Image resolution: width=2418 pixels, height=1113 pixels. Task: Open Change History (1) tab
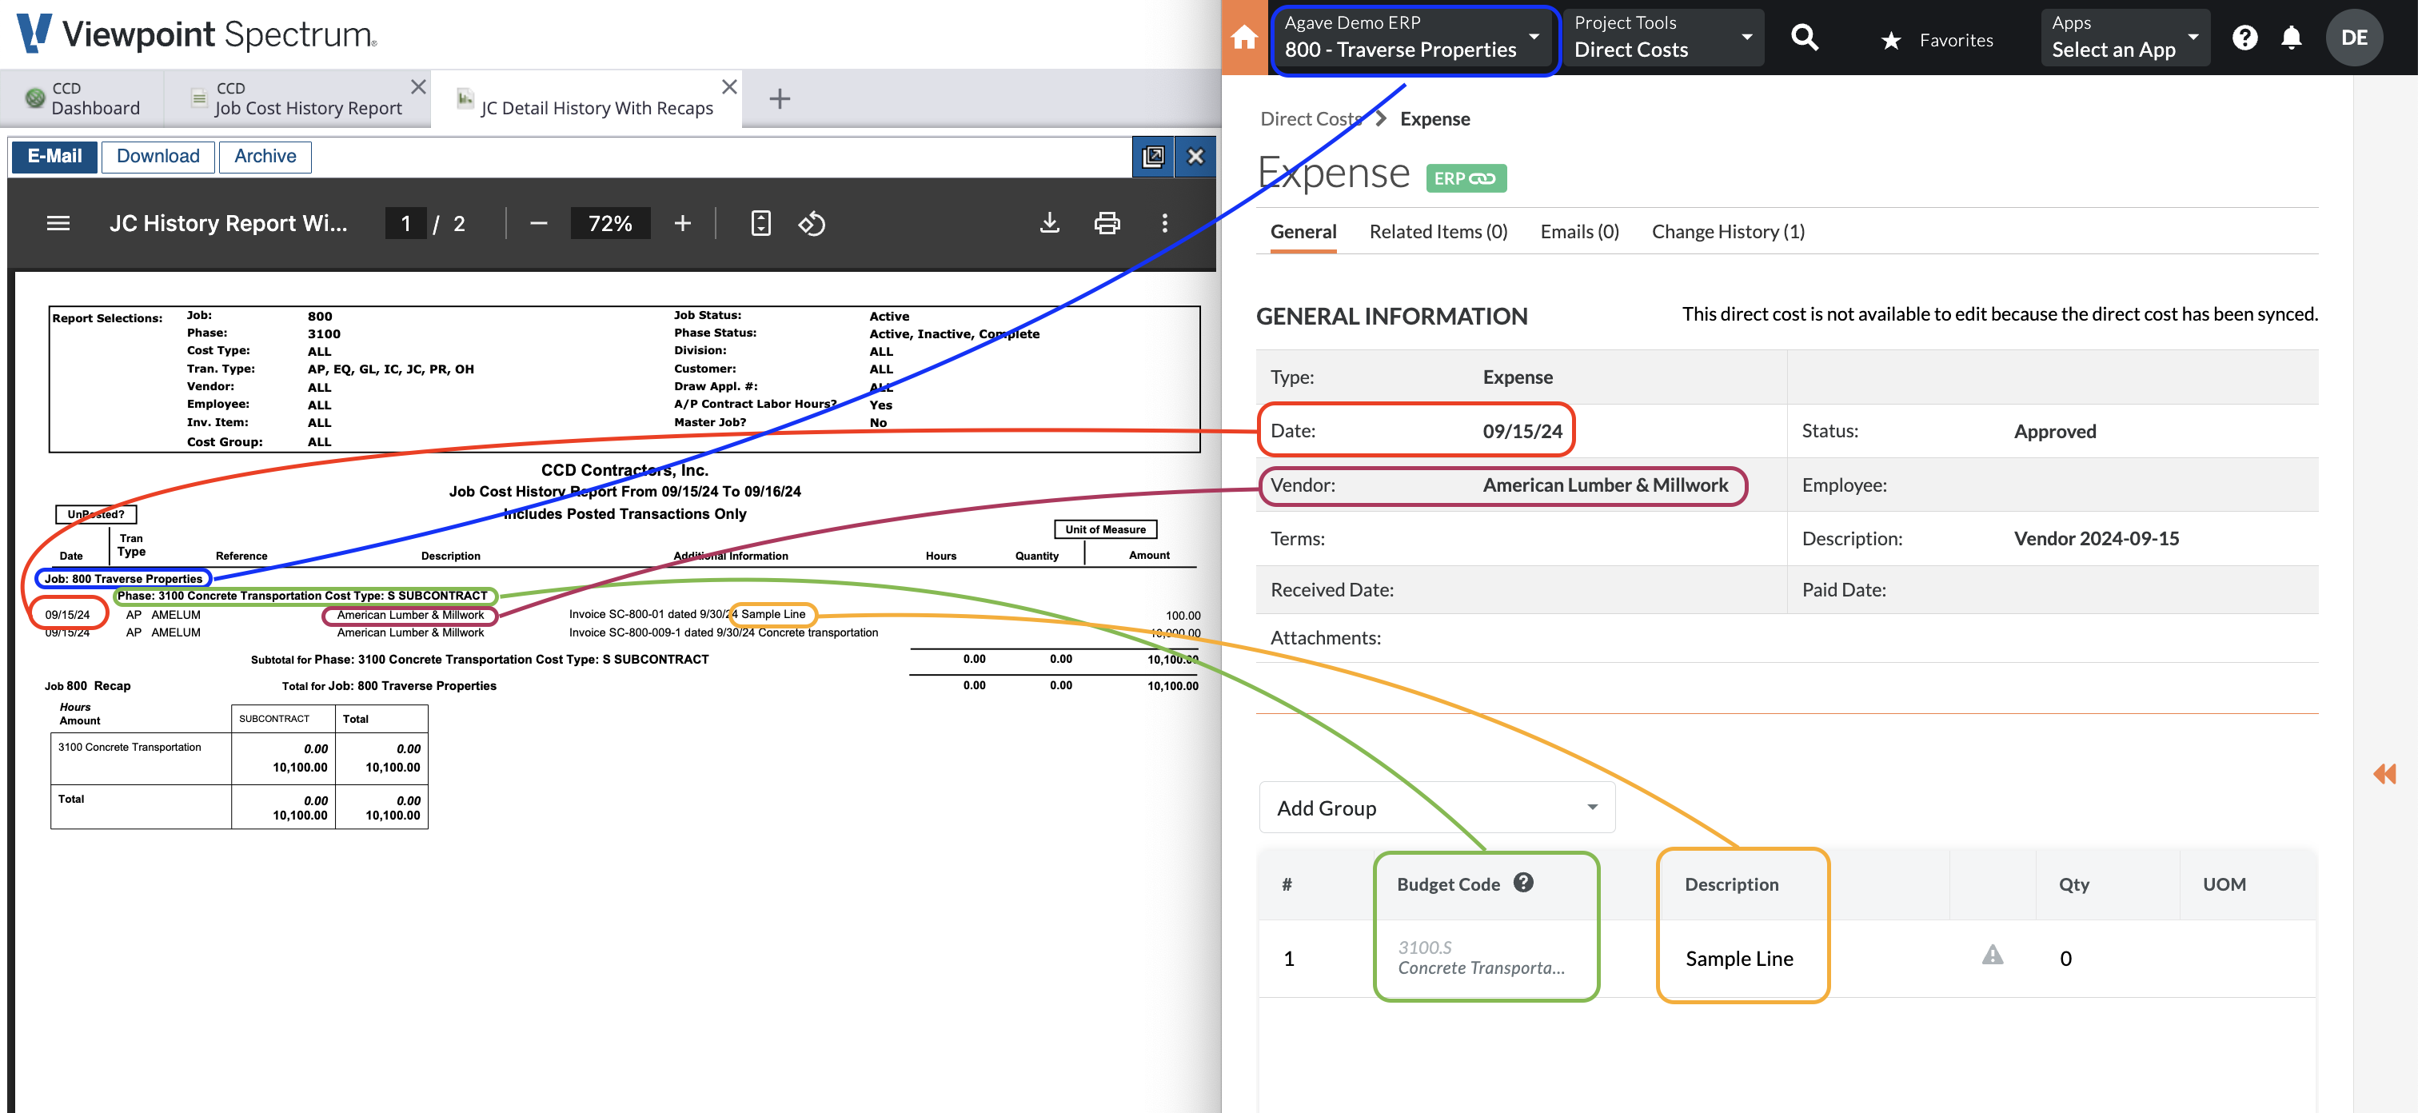coord(1727,232)
